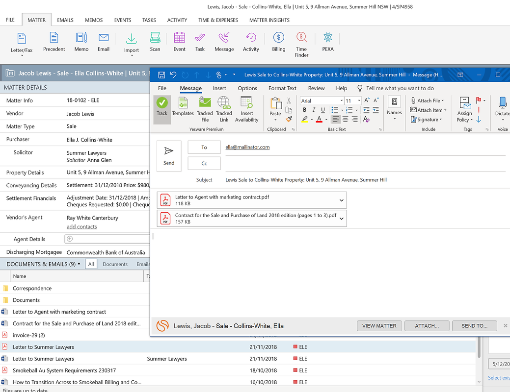Open the Arial font name dropdown

click(342, 100)
